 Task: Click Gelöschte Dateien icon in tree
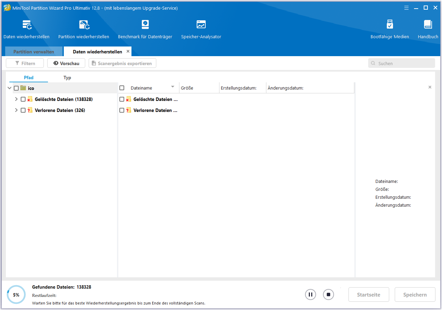[x=30, y=99]
